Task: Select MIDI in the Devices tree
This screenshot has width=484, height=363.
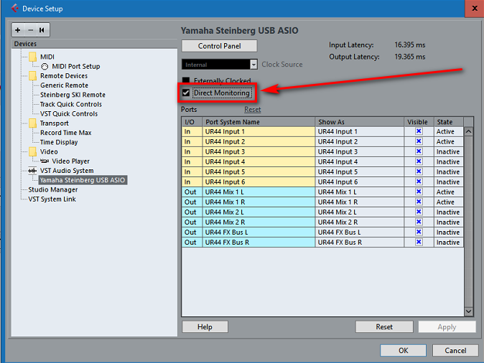Action: pos(47,57)
